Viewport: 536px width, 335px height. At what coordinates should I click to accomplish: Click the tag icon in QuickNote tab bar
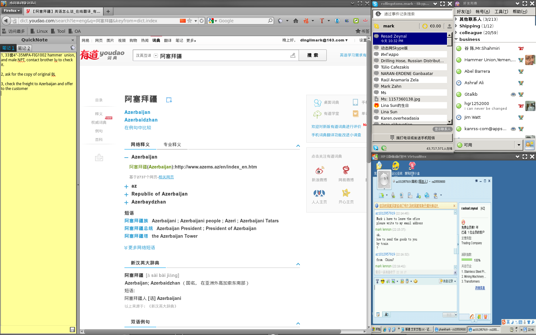pyautogui.click(x=73, y=48)
